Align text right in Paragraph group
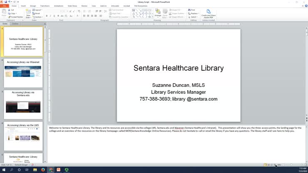The width and height of the screenshot is (308, 173). 92,16
